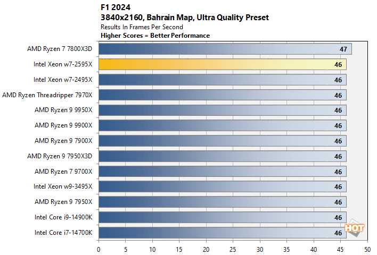This screenshot has width=377, height=255.
Task: Select the 46 value on the Threadripper 7970X bar
Action: tap(338, 95)
